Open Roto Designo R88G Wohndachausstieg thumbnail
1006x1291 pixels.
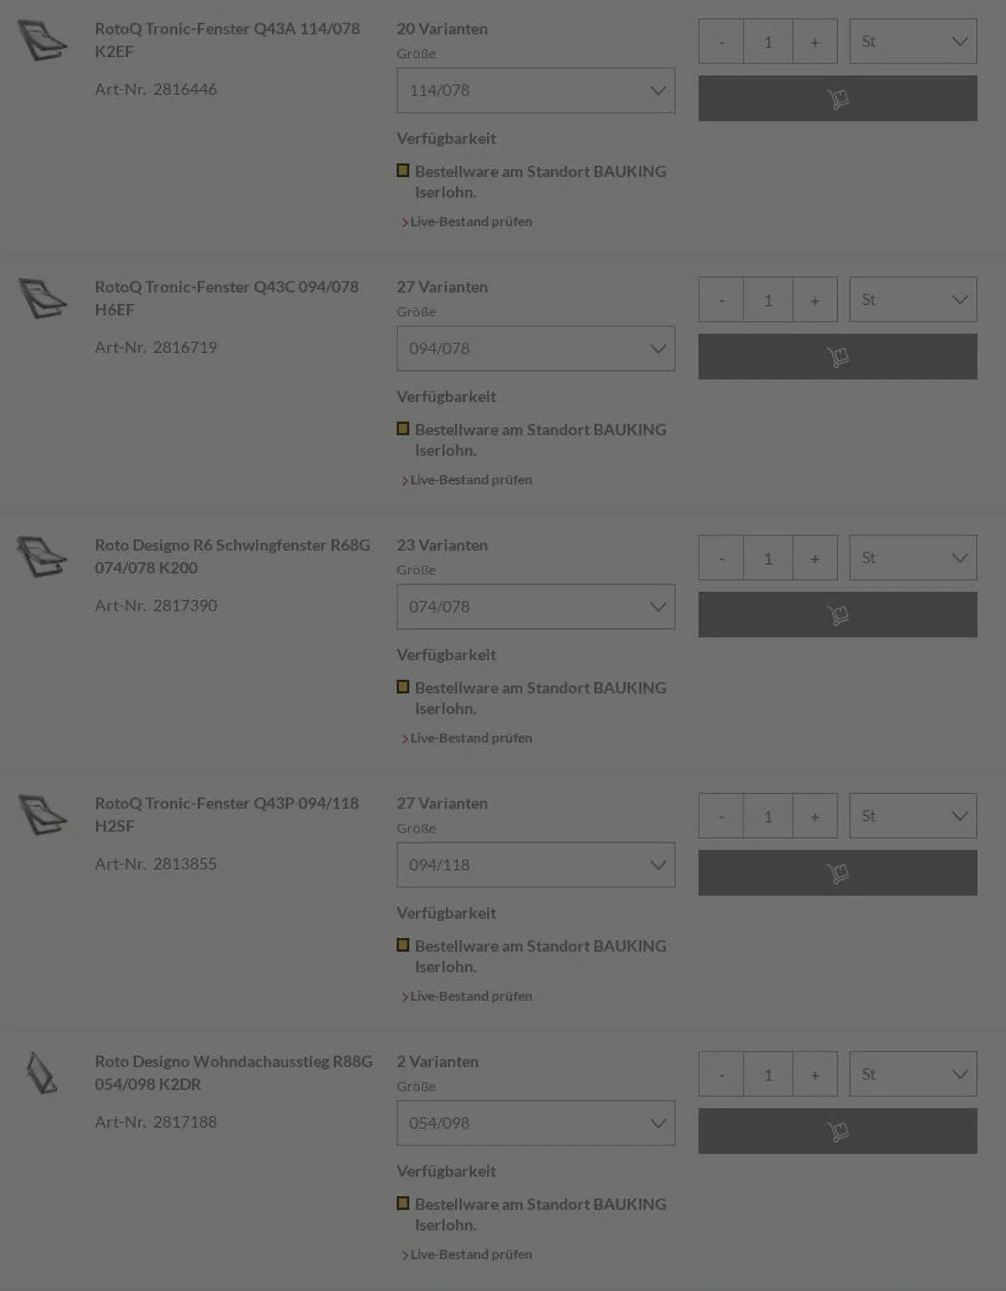(41, 1073)
